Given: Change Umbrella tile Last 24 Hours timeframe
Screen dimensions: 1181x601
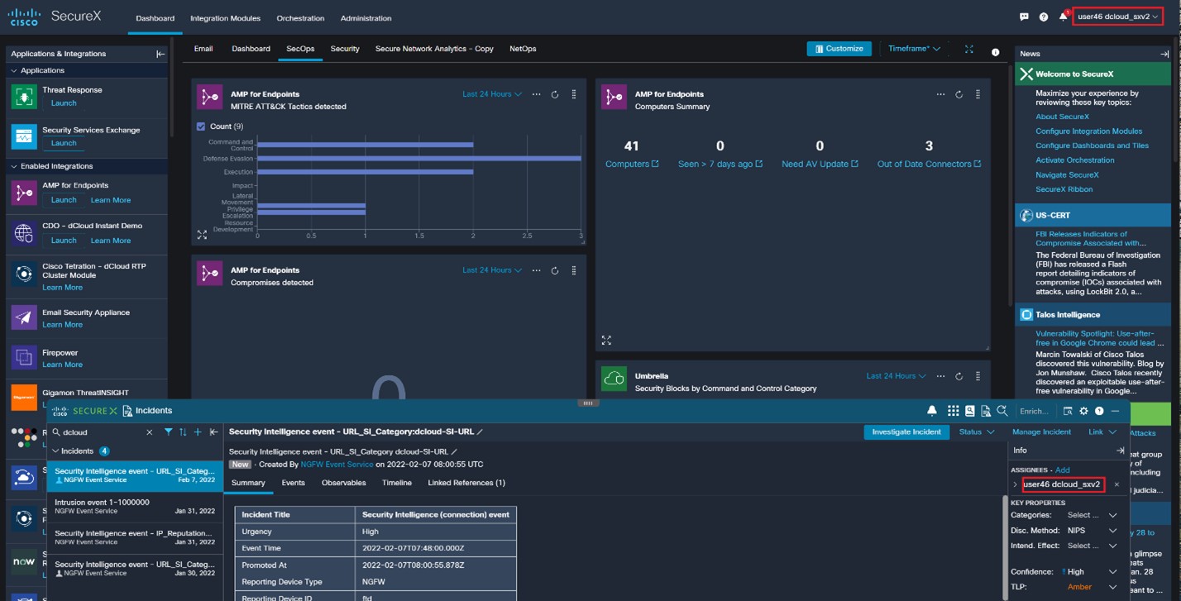Looking at the screenshot, I should (896, 376).
